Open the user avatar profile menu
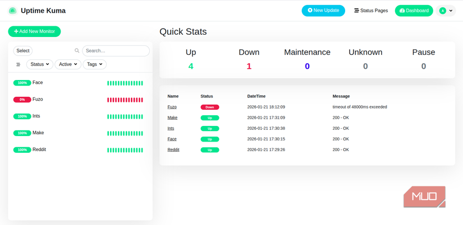 [446, 11]
